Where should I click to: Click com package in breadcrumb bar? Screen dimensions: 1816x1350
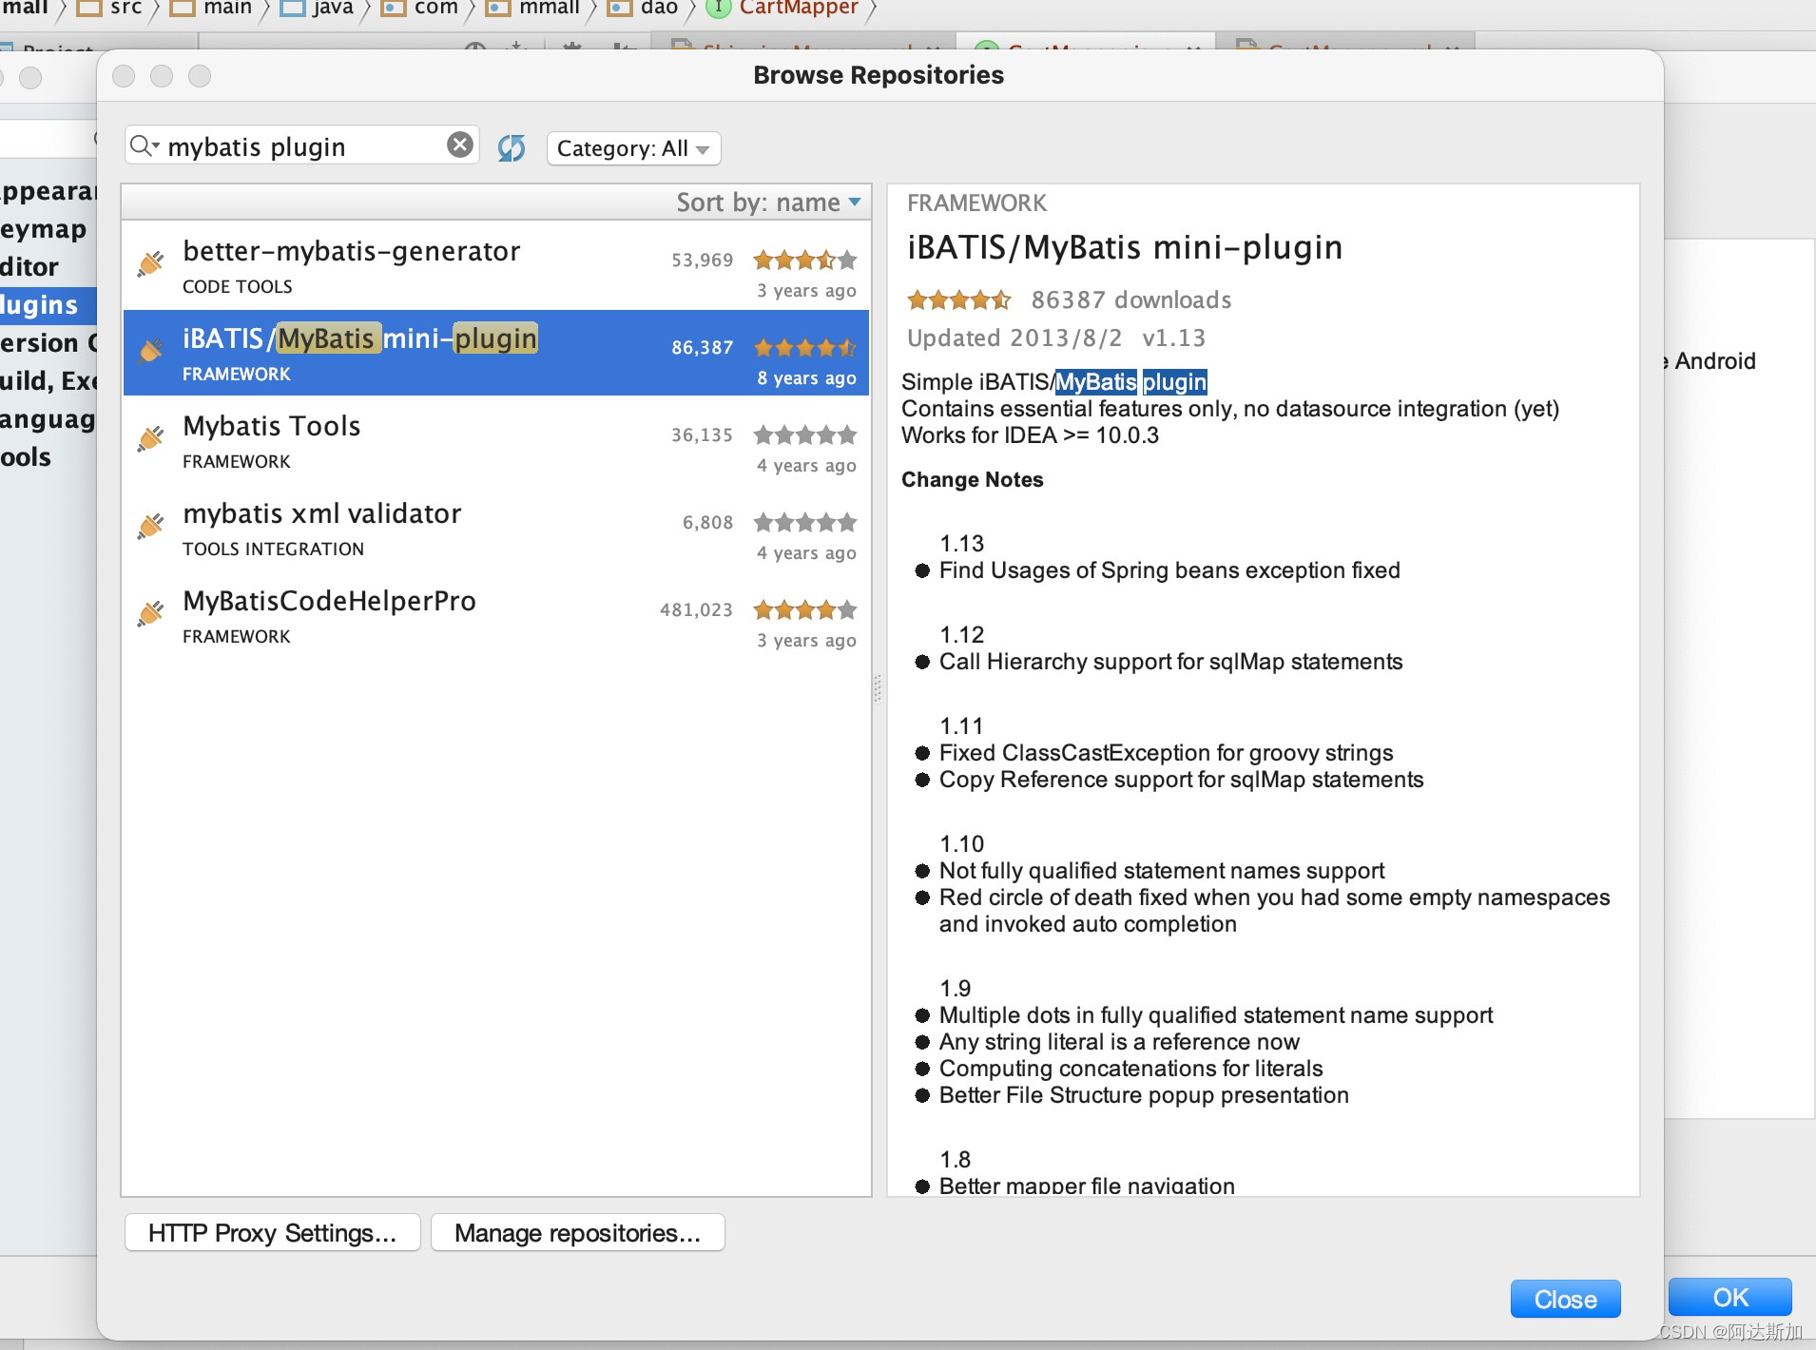420,8
